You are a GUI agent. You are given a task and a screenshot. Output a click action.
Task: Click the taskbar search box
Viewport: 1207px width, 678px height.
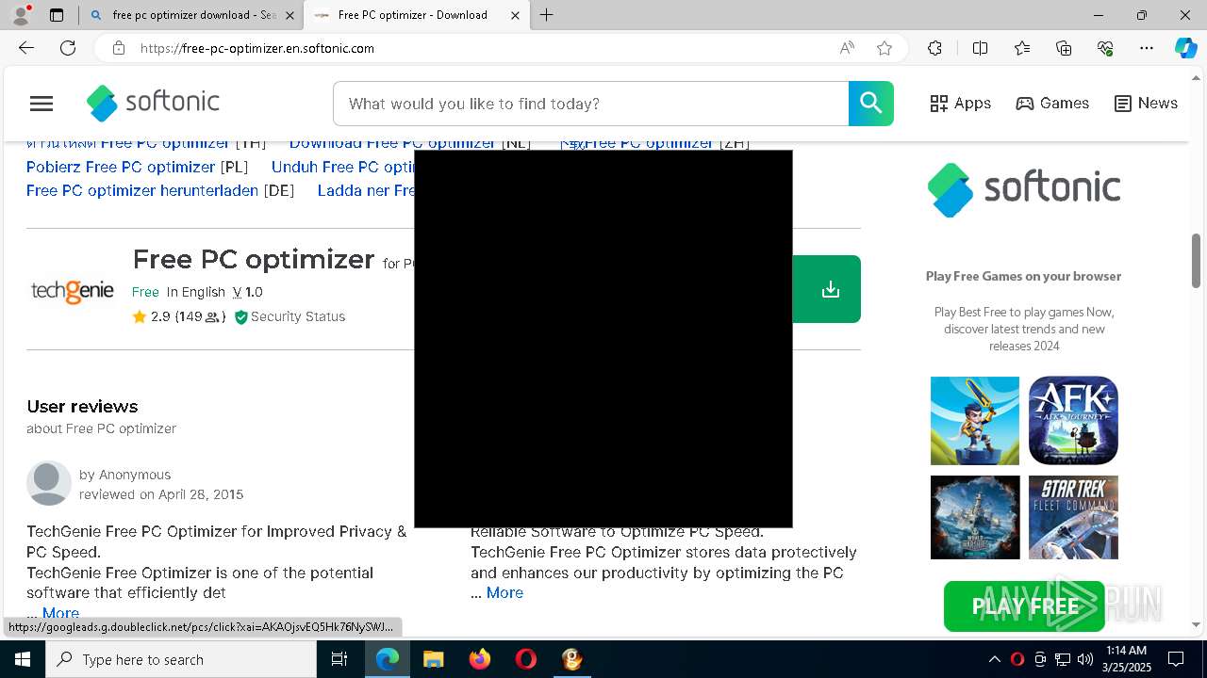[x=181, y=659]
